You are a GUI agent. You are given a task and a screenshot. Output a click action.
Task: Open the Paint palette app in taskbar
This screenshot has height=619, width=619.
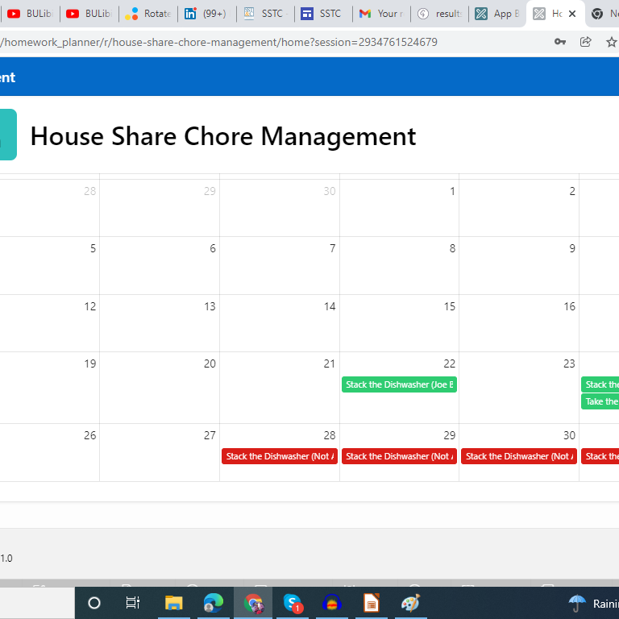(x=410, y=603)
